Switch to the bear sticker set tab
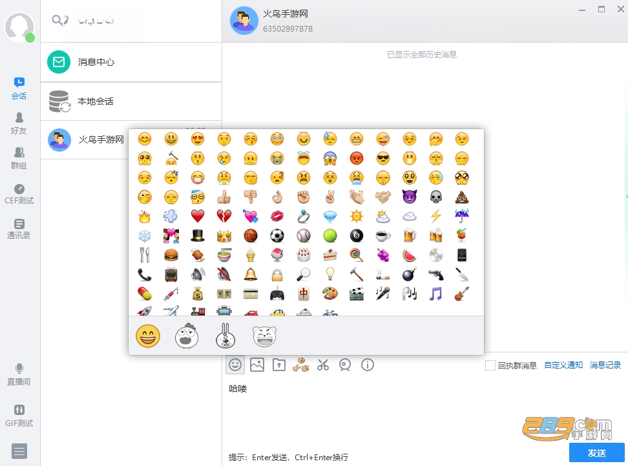Viewport: 628px width, 466px height. 265,336
